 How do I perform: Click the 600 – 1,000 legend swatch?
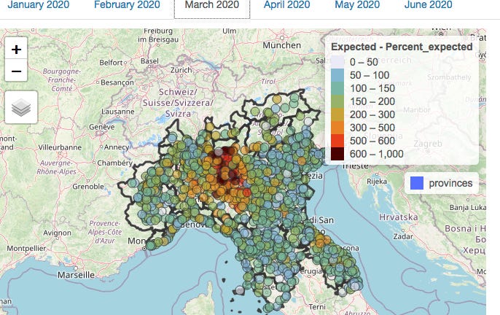pyautogui.click(x=337, y=154)
